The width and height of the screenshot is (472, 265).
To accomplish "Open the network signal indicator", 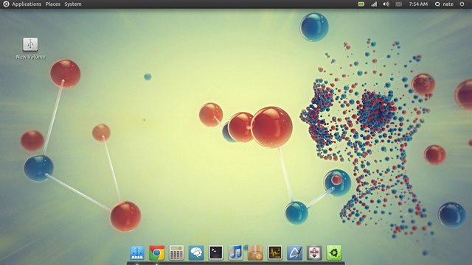I will [x=374, y=4].
